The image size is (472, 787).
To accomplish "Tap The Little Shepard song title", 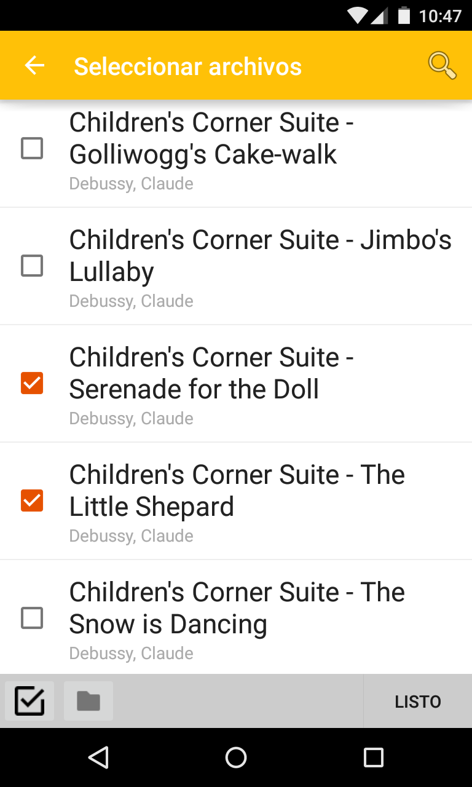I will click(237, 491).
